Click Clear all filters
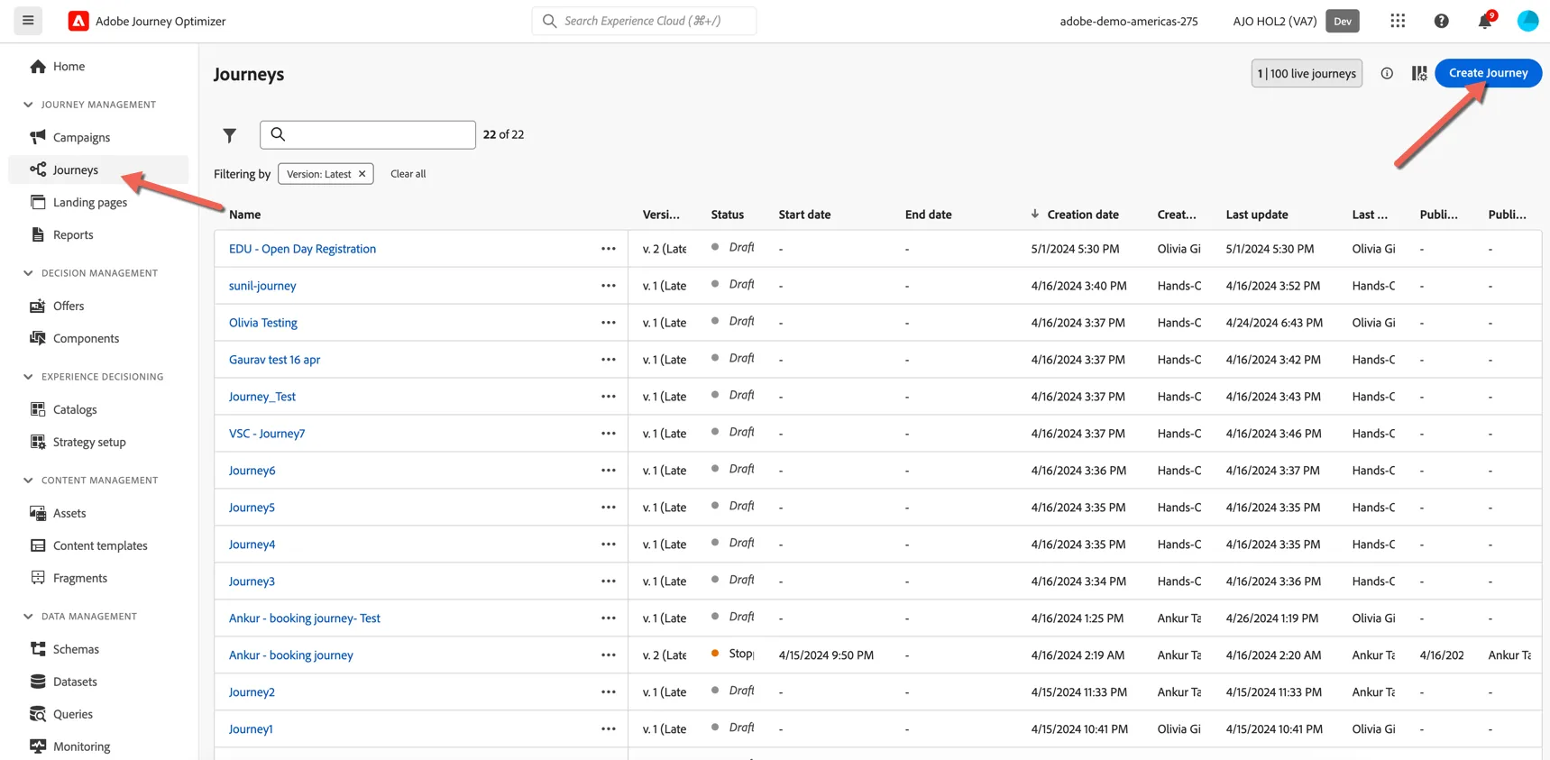Viewport: 1550px width, 760px height. [x=408, y=174]
